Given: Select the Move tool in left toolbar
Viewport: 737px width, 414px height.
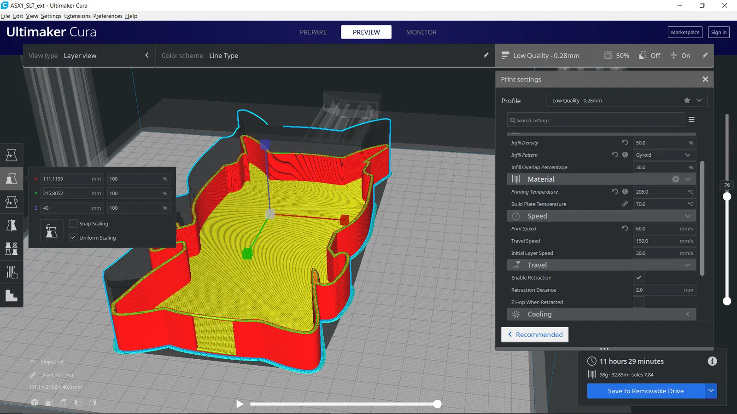Looking at the screenshot, I should [12, 155].
